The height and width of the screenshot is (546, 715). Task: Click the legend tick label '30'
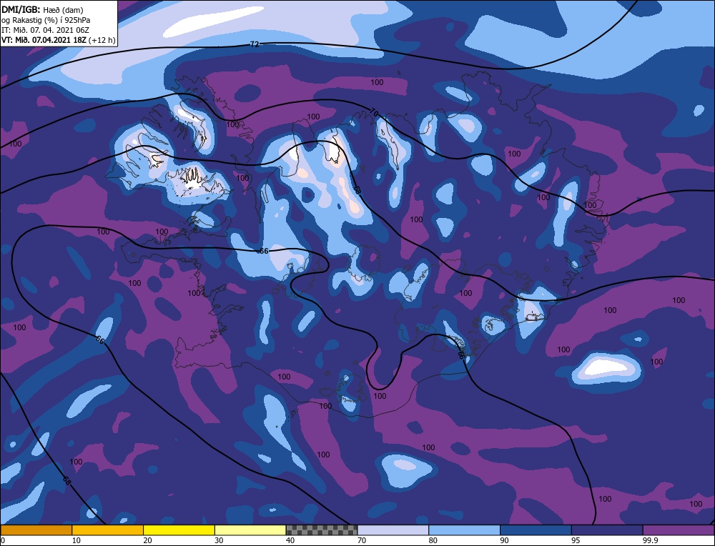click(x=219, y=540)
